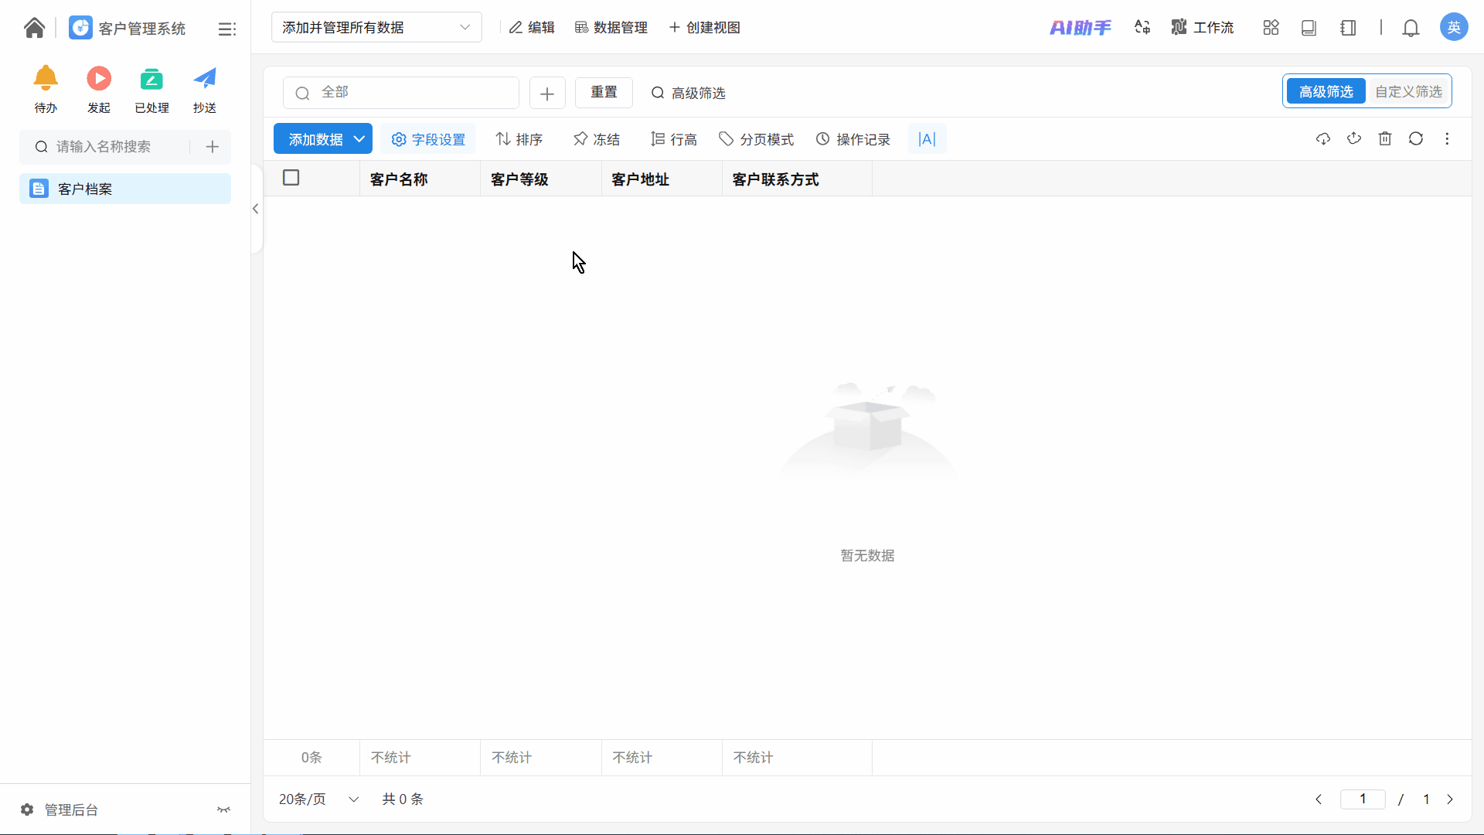Image resolution: width=1484 pixels, height=835 pixels.
Task: Toggle the |A| text display button
Action: [927, 139]
